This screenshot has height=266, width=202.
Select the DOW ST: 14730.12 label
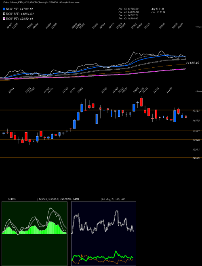click(x=19, y=9)
